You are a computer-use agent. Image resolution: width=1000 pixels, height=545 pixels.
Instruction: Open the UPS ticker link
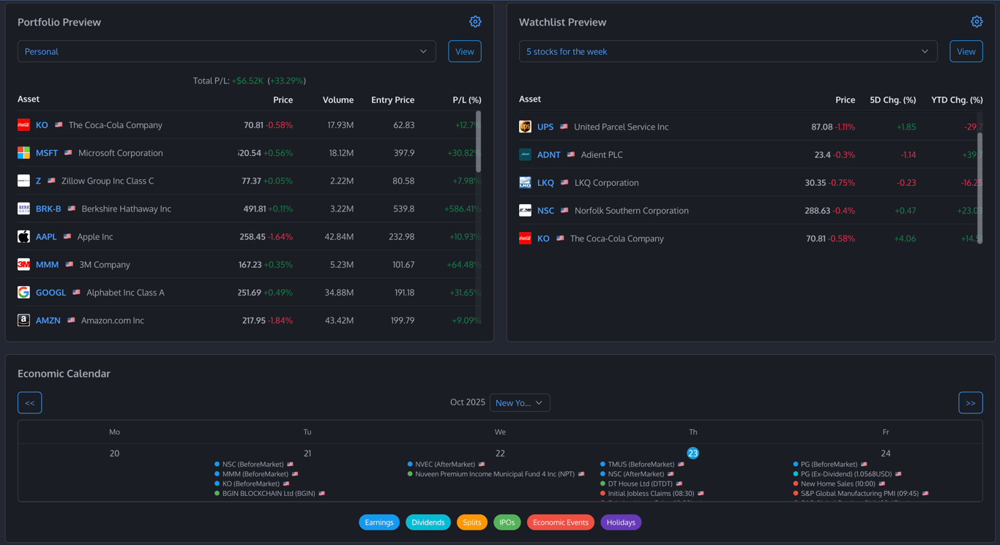pos(545,127)
